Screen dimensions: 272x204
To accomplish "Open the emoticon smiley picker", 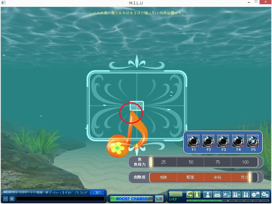I will (12, 199).
